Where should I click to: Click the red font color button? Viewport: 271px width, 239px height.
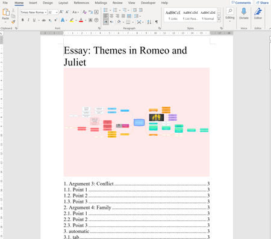point(81,20)
